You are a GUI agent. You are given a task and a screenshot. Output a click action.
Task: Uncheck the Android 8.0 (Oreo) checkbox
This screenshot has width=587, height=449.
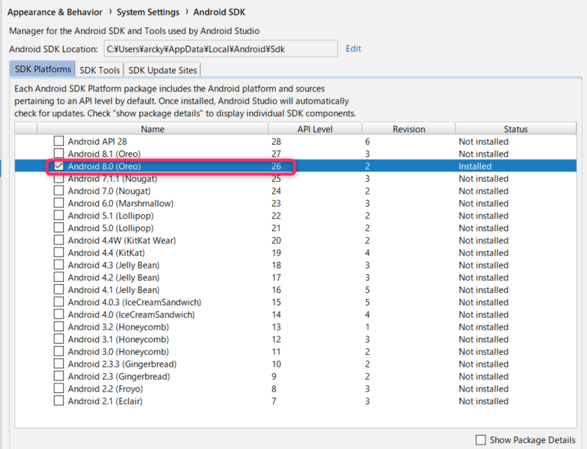click(x=59, y=166)
